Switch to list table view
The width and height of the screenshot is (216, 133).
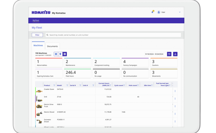[x=64, y=54]
